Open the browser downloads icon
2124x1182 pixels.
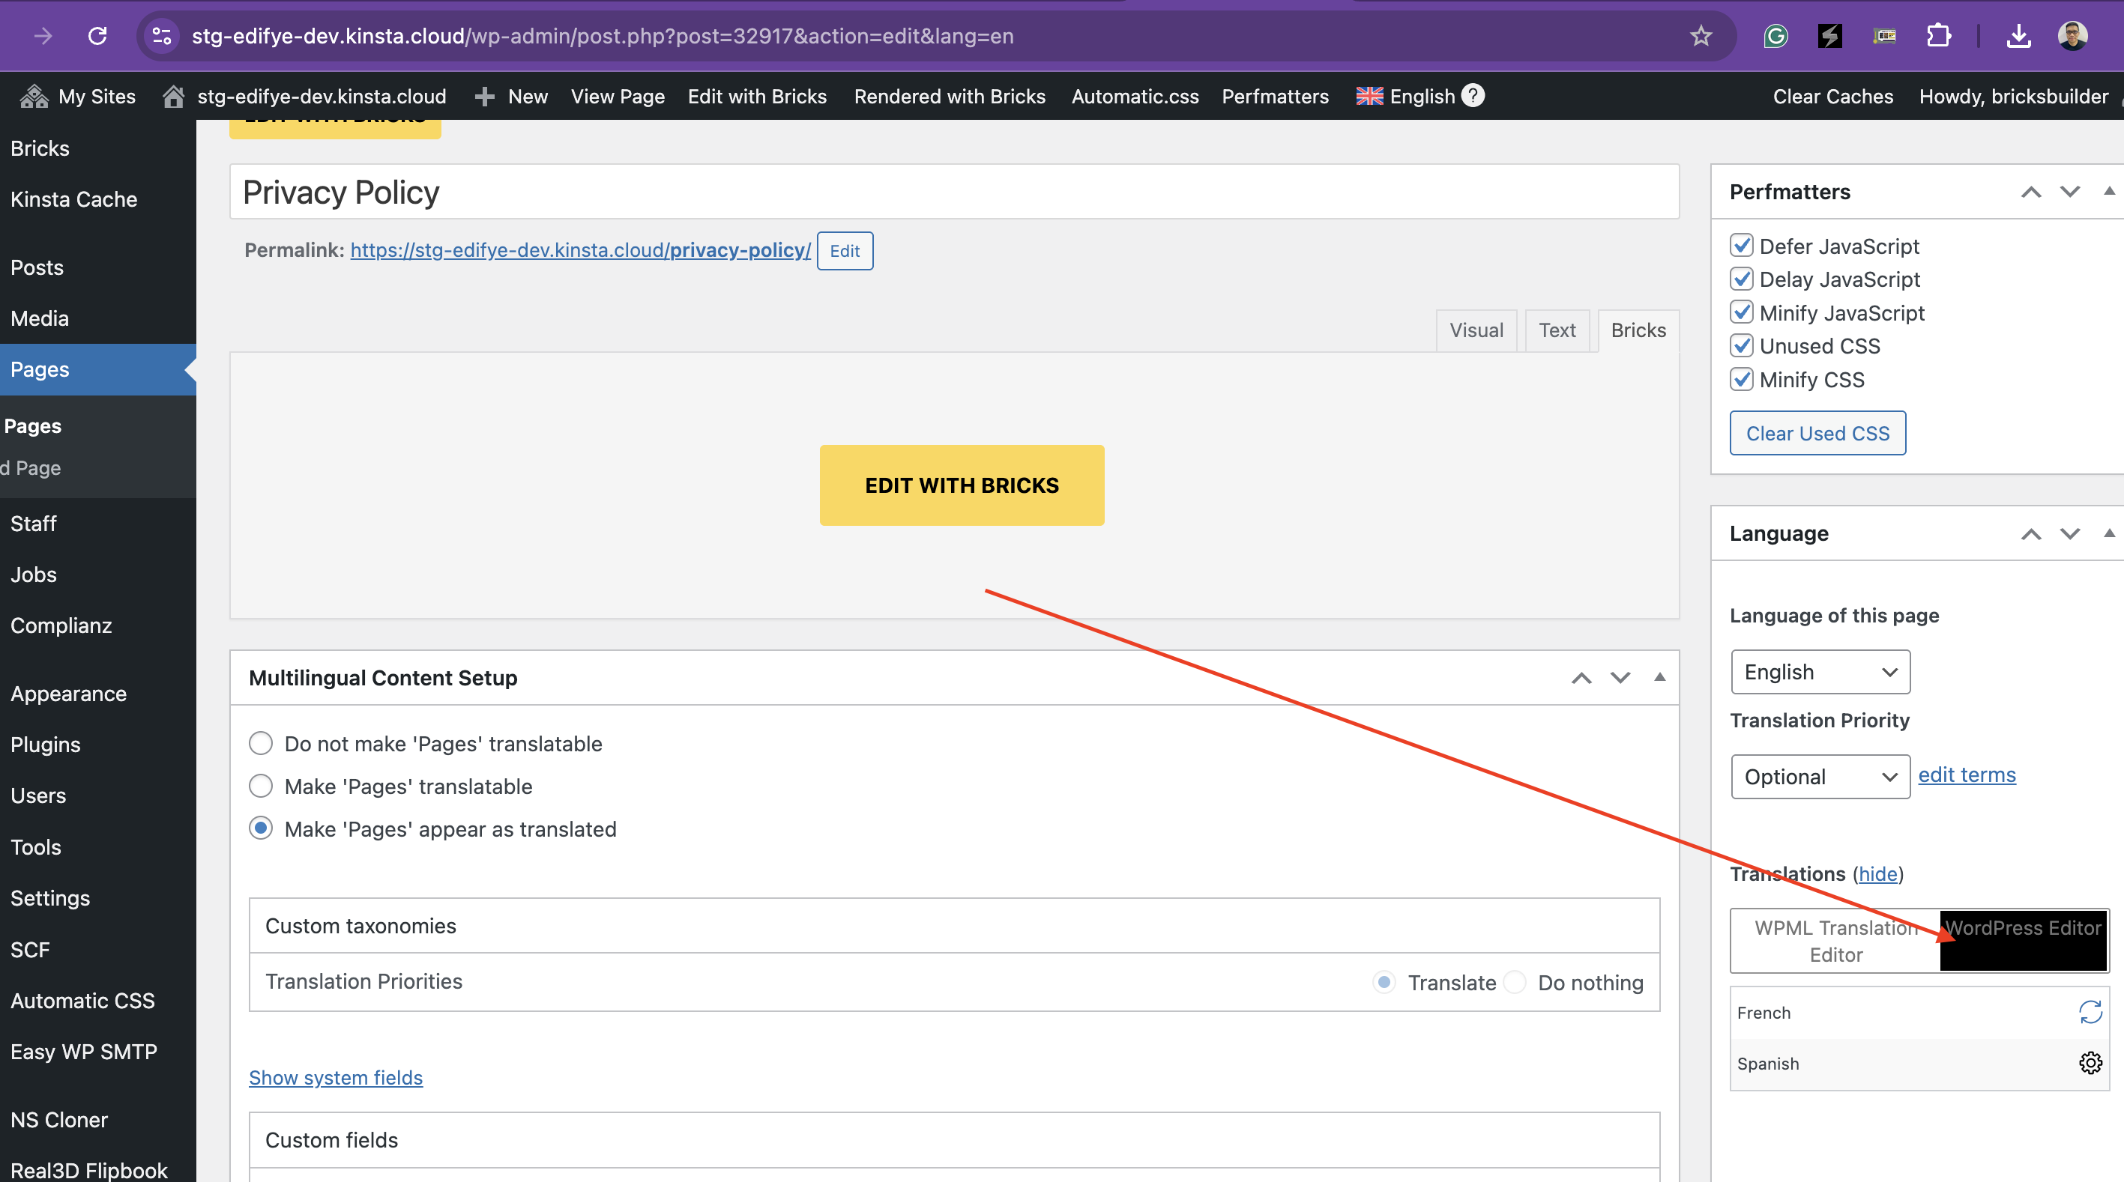pos(2018,35)
